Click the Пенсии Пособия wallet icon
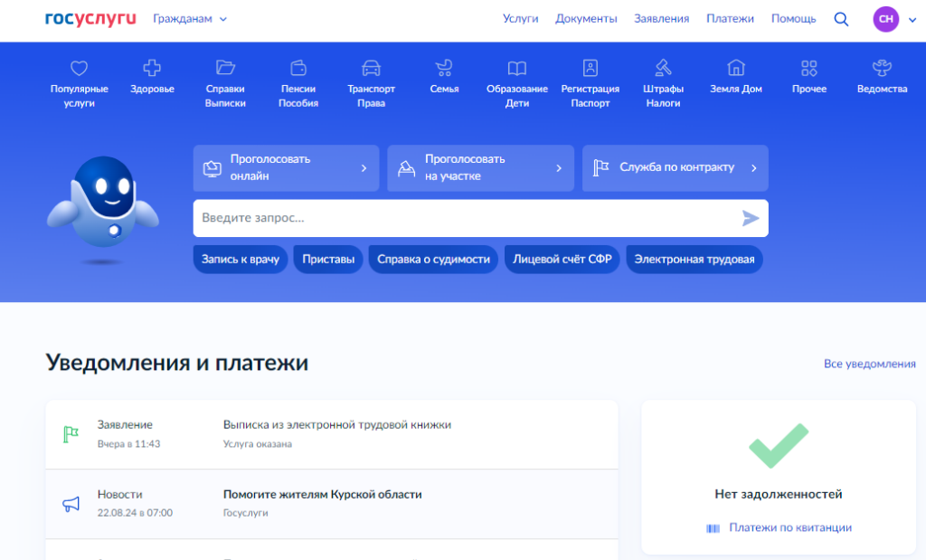 point(298,68)
